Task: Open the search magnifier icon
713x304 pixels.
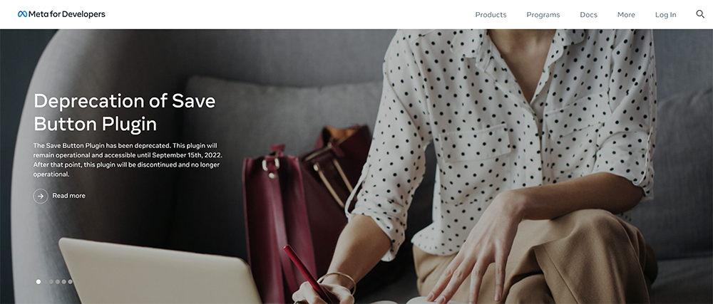Action: [700, 14]
